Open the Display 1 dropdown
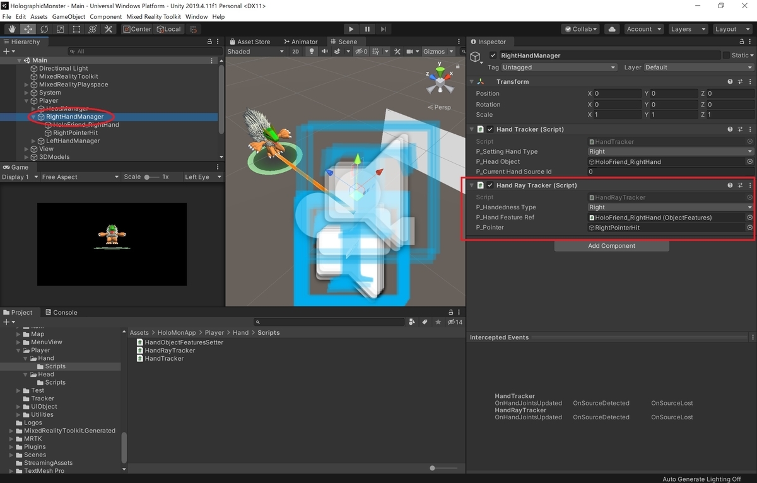 click(20, 177)
